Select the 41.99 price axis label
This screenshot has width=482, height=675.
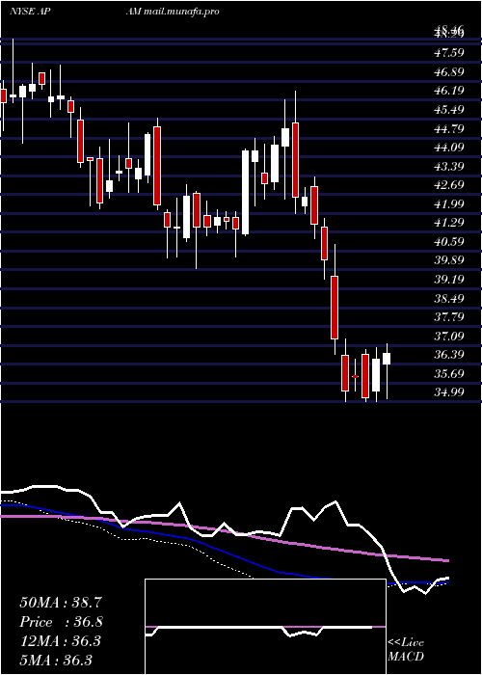[x=449, y=203]
